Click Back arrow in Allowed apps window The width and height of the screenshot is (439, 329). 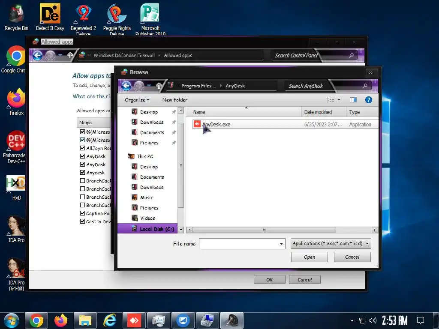coord(38,55)
